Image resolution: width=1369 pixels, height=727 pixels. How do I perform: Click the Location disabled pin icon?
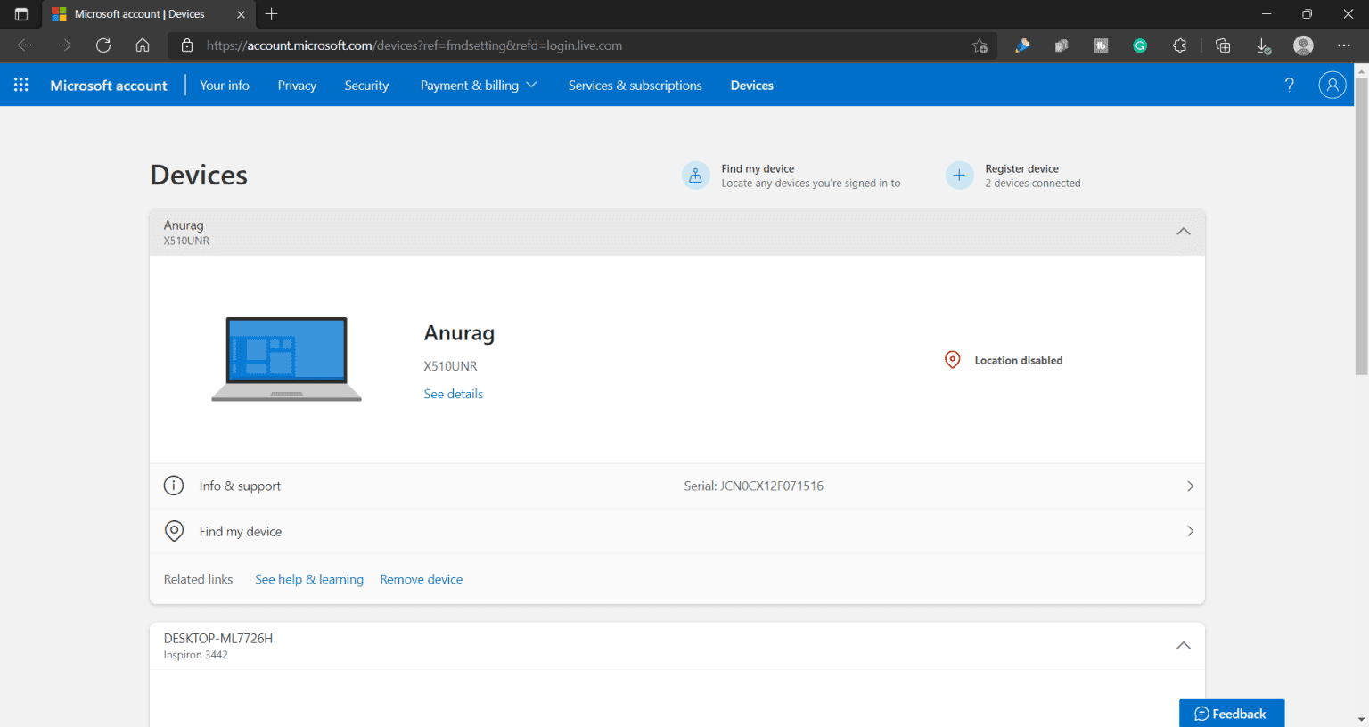point(952,359)
